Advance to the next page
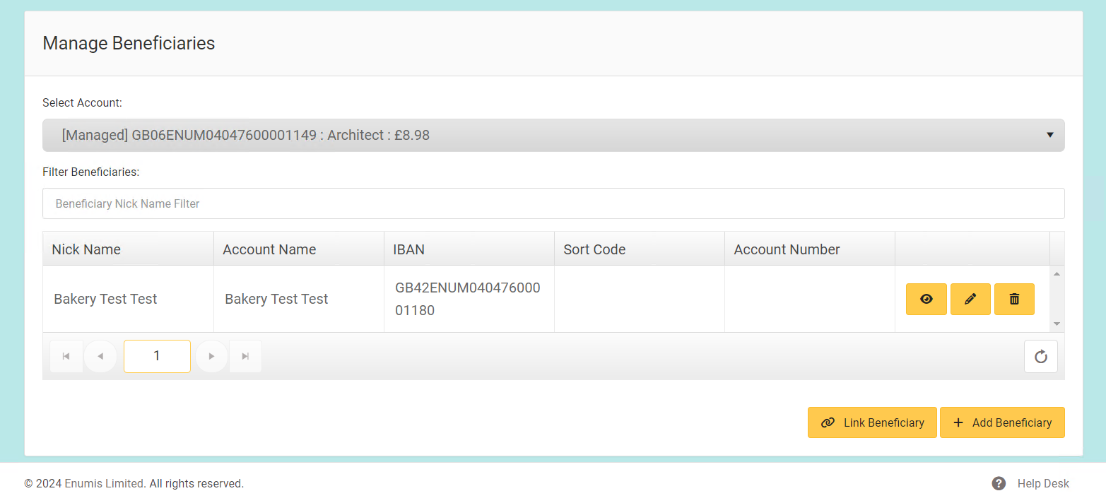 pyautogui.click(x=211, y=356)
